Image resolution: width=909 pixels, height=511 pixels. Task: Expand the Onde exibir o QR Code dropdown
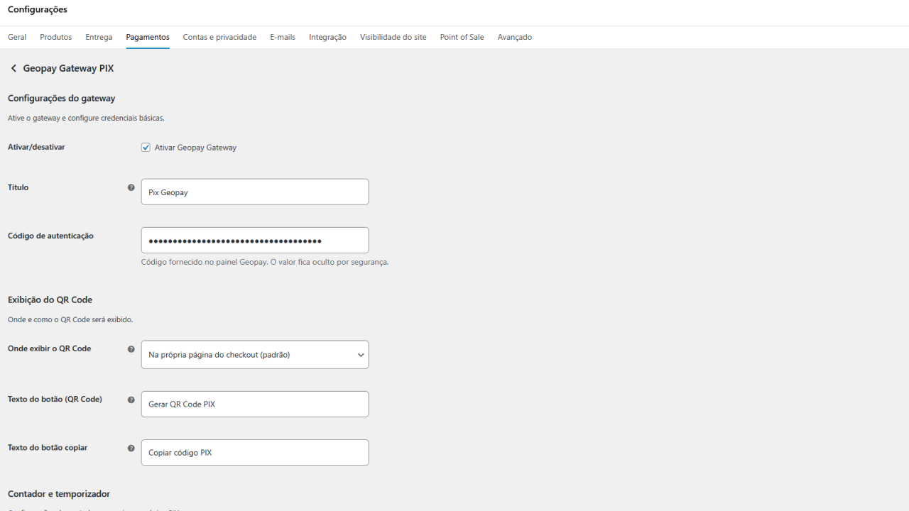pos(255,355)
